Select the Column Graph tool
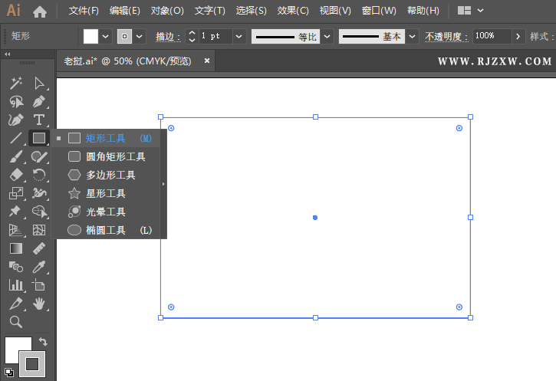Screen dimensions: 556x381 point(16,285)
